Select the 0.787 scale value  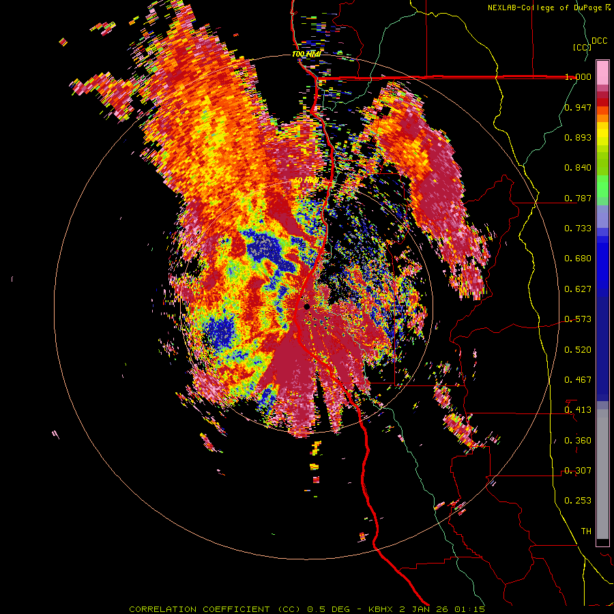pyautogui.click(x=578, y=198)
